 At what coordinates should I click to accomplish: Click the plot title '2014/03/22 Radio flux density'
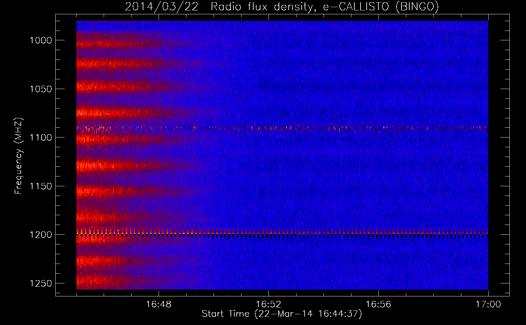282,7
